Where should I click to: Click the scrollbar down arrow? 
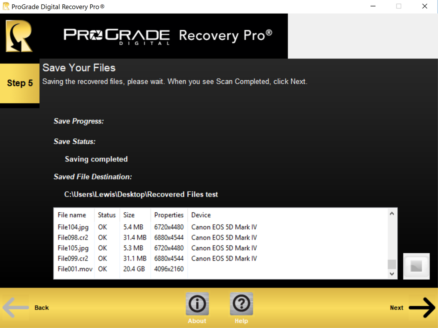[392, 274]
